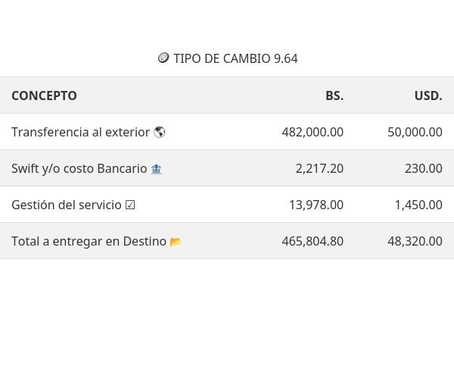
Task: Select the BS. column header
Action: 334,96
